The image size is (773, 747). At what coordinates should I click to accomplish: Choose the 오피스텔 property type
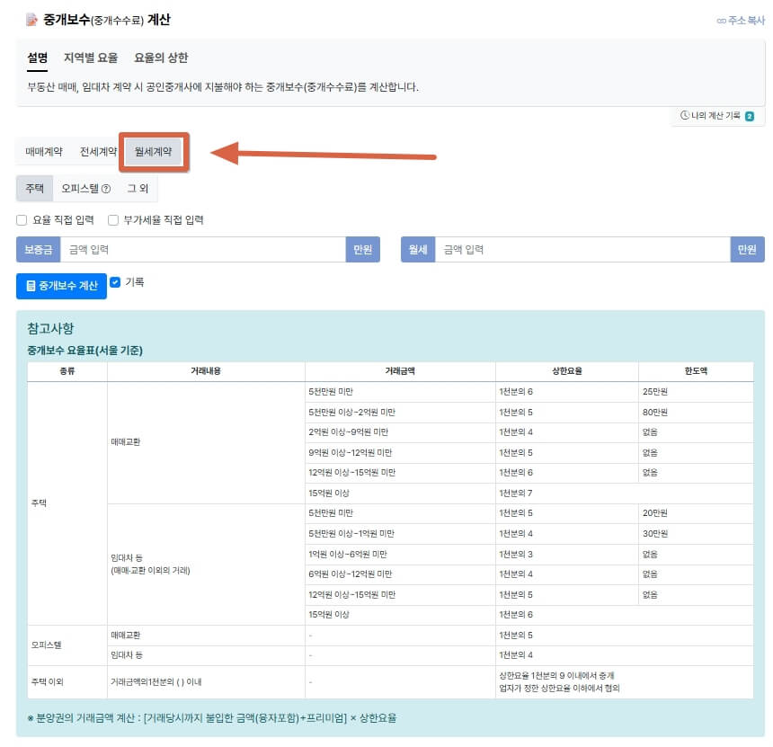click(x=85, y=189)
